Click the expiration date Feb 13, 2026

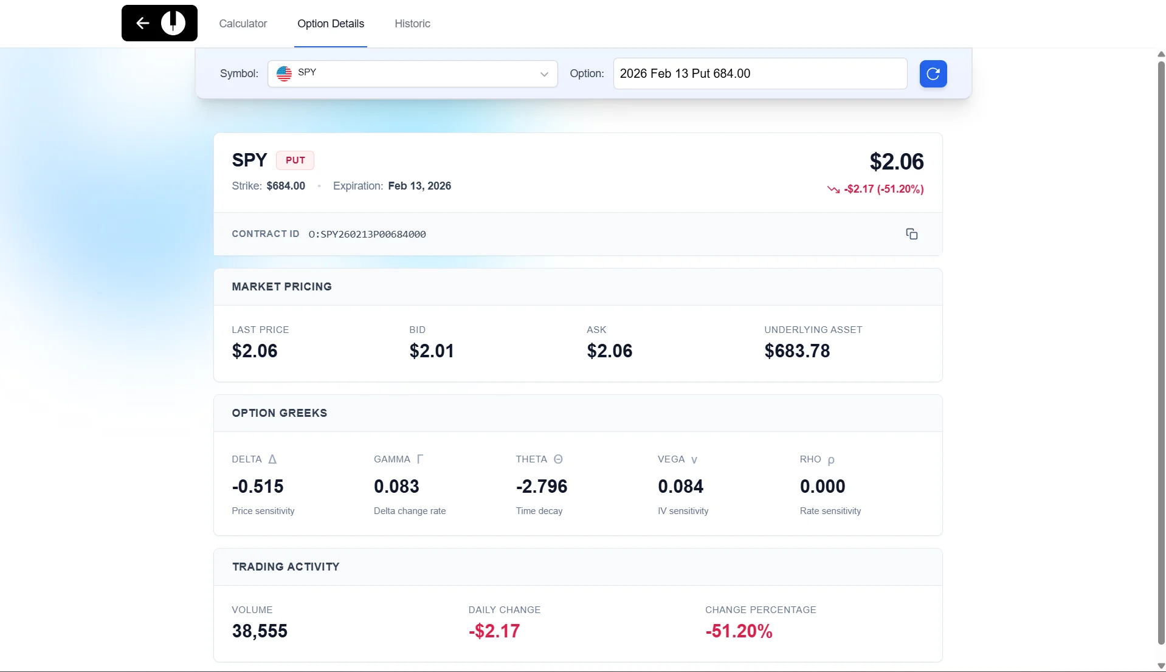pyautogui.click(x=419, y=186)
